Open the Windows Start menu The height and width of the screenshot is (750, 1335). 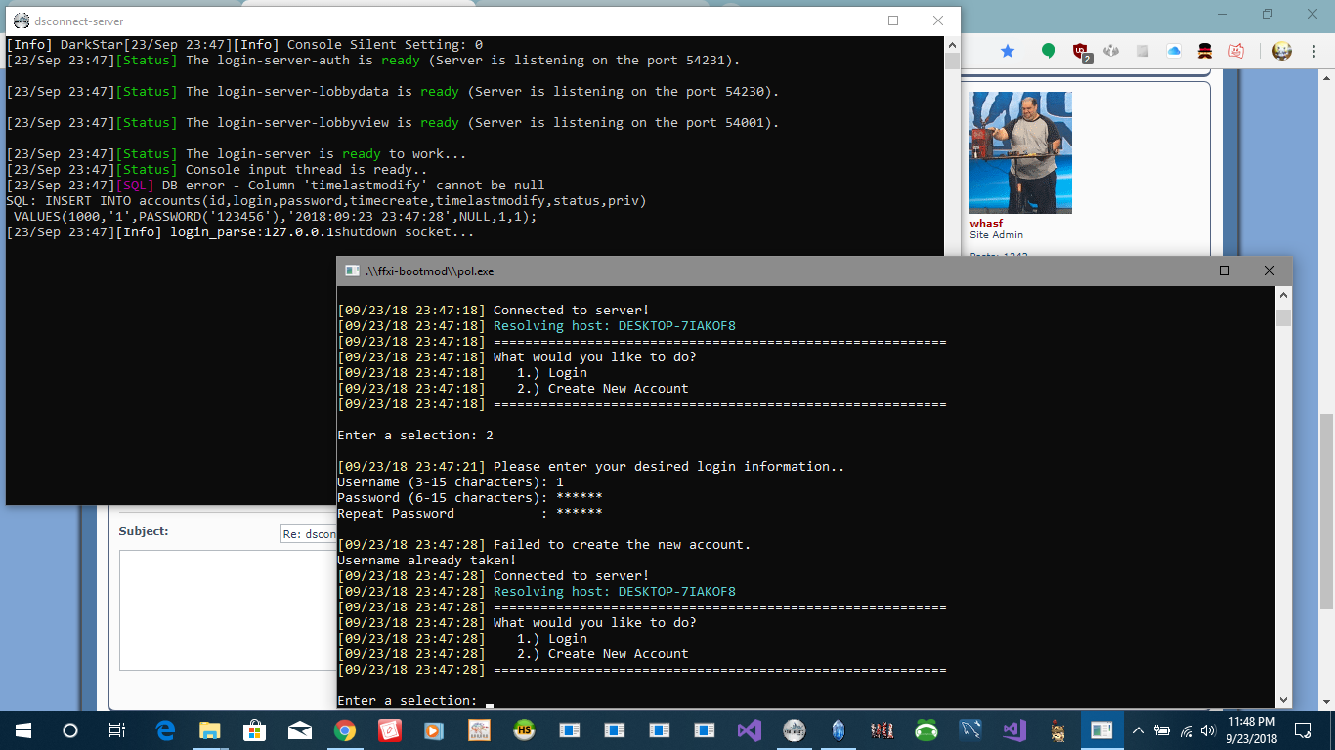(22, 729)
